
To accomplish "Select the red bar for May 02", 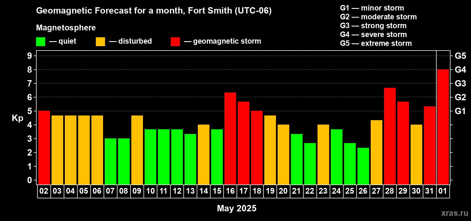I will (44, 148).
